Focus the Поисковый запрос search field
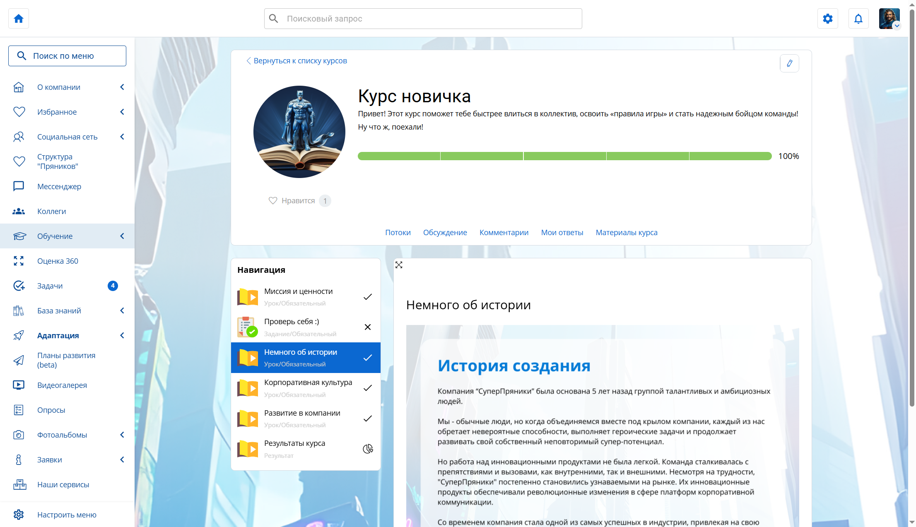Screen dimensions: 916x527 [423, 19]
